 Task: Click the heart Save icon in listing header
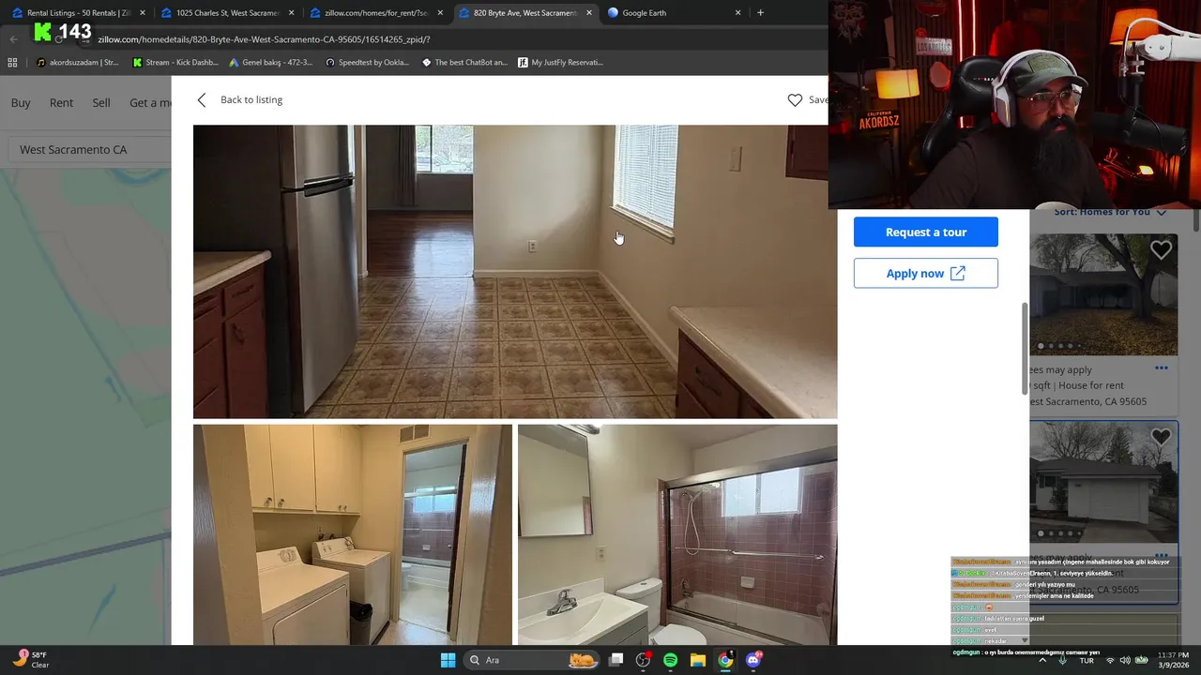(795, 100)
